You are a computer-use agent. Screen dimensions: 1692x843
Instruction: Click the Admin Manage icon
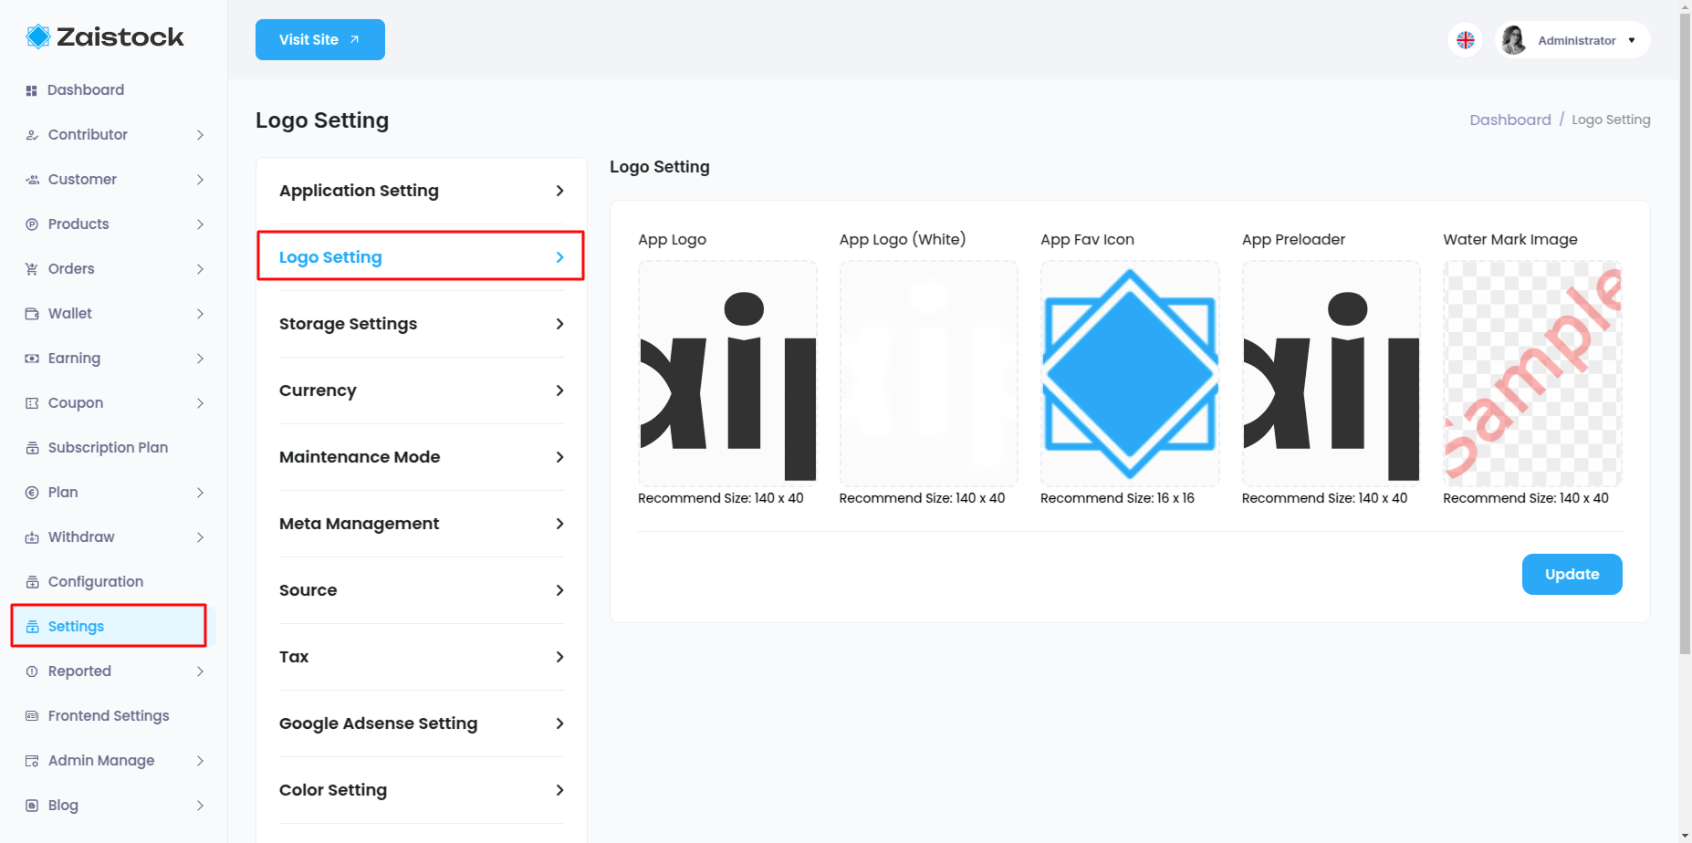click(x=32, y=761)
